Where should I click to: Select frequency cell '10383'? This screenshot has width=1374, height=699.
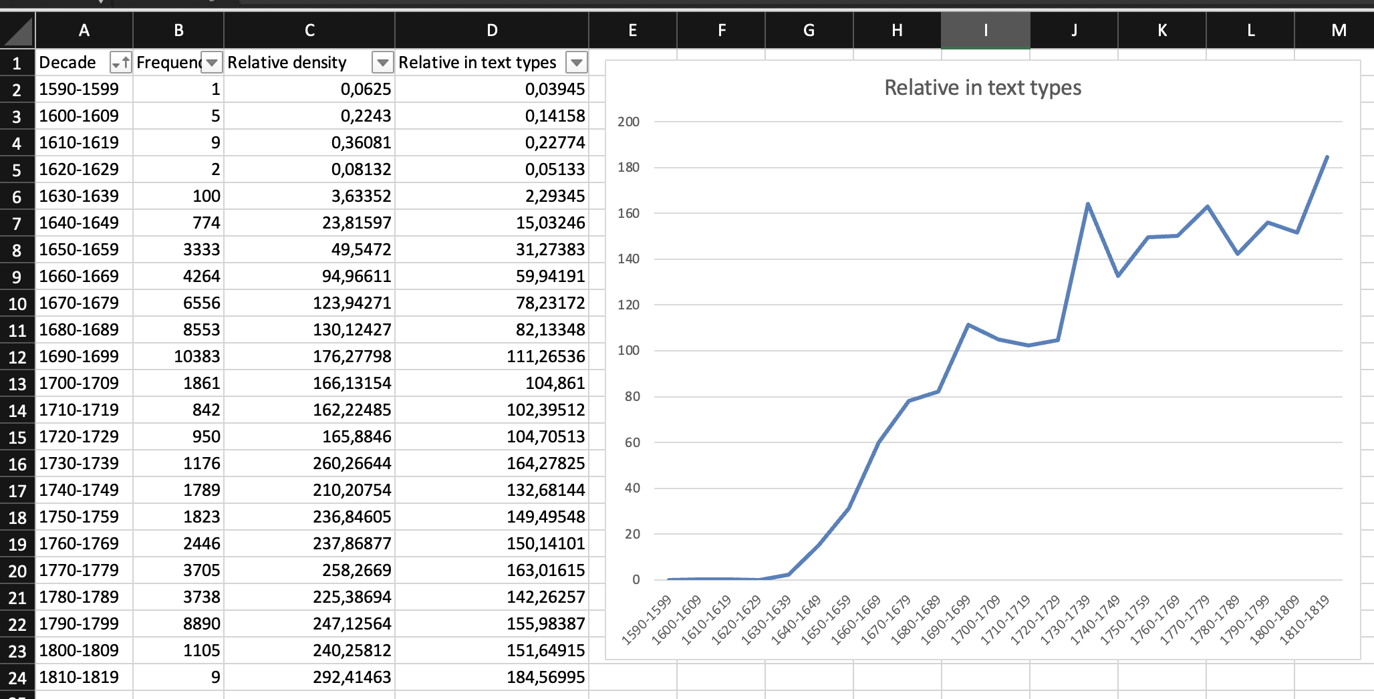pyautogui.click(x=178, y=357)
